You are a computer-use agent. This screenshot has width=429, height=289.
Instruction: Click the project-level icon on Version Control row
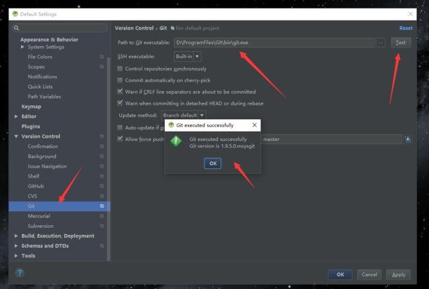point(102,136)
